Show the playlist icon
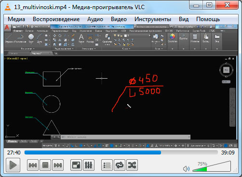The image size is (242, 177). tap(107, 165)
